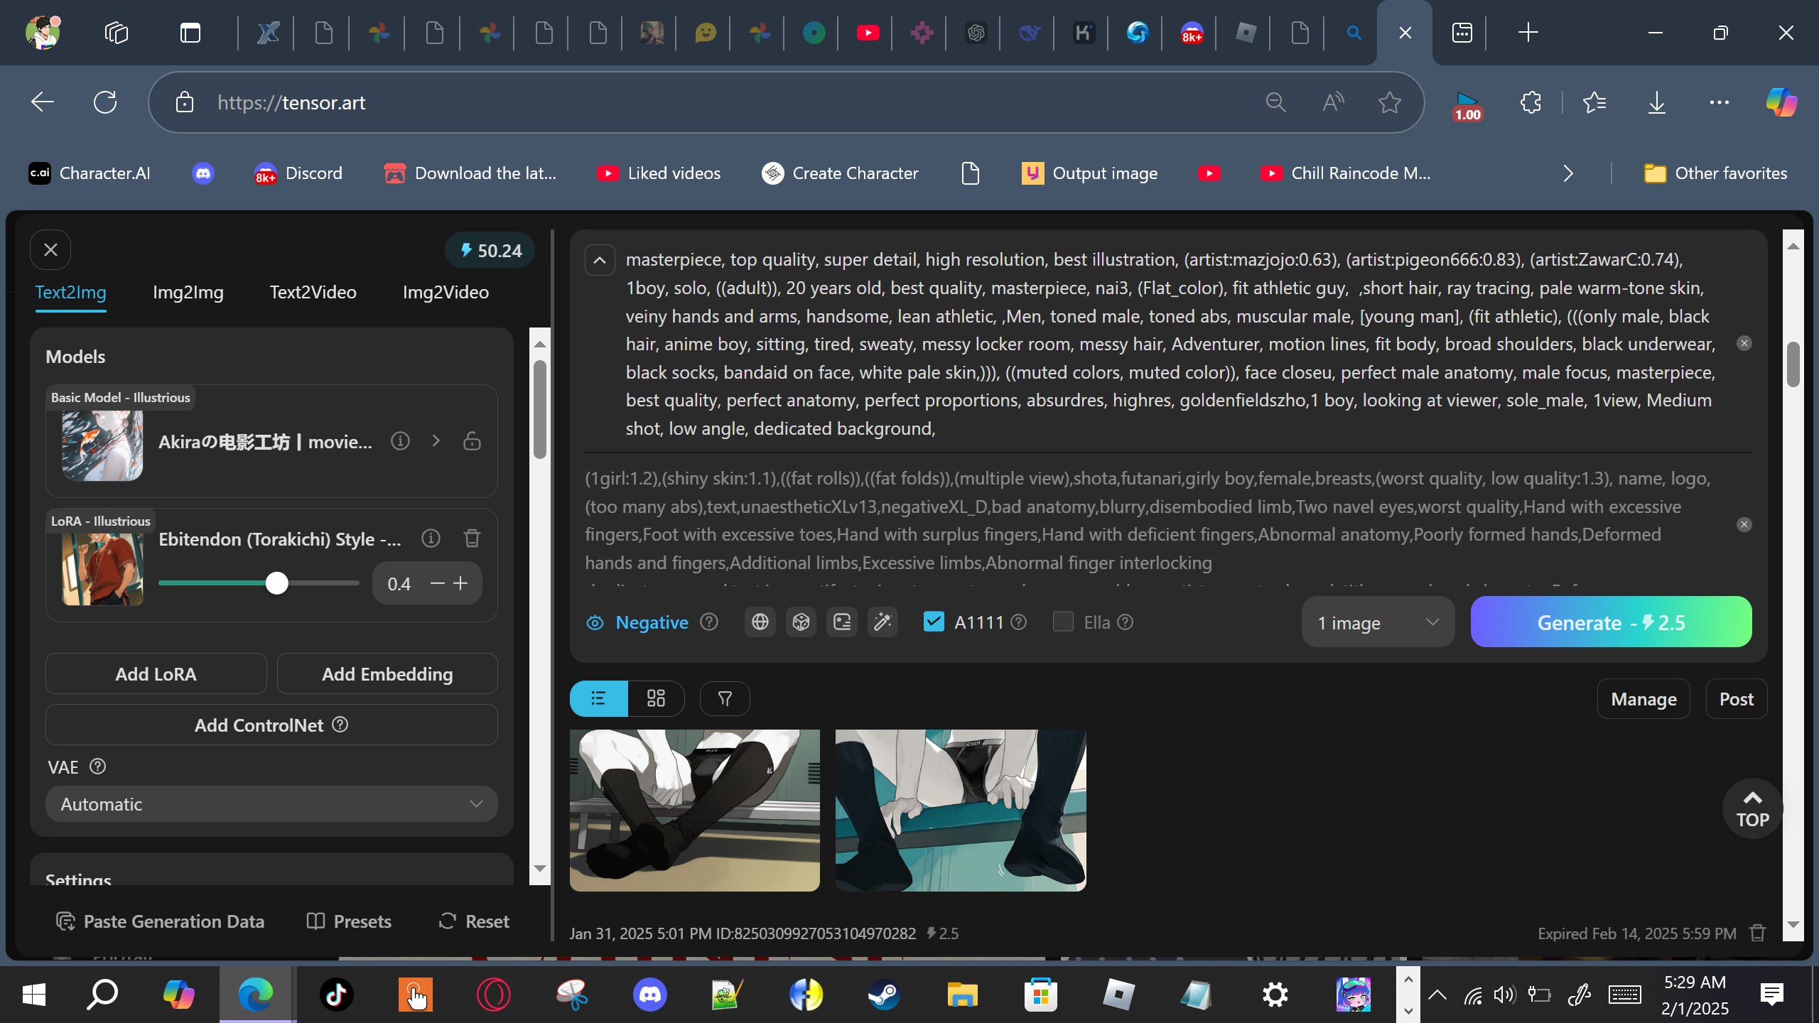
Task: Open the first generated image thumbnail
Action: (x=694, y=810)
